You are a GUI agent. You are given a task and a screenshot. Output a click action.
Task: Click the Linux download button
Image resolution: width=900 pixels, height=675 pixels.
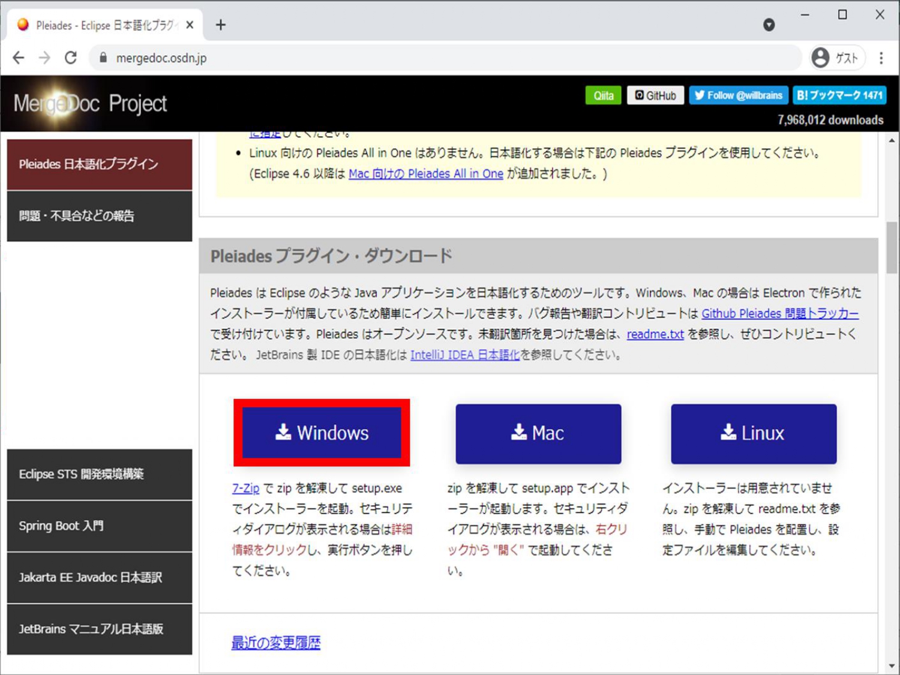click(x=753, y=433)
